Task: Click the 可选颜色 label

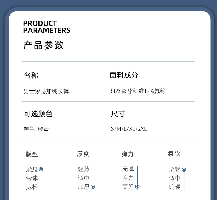Action: click(x=38, y=114)
